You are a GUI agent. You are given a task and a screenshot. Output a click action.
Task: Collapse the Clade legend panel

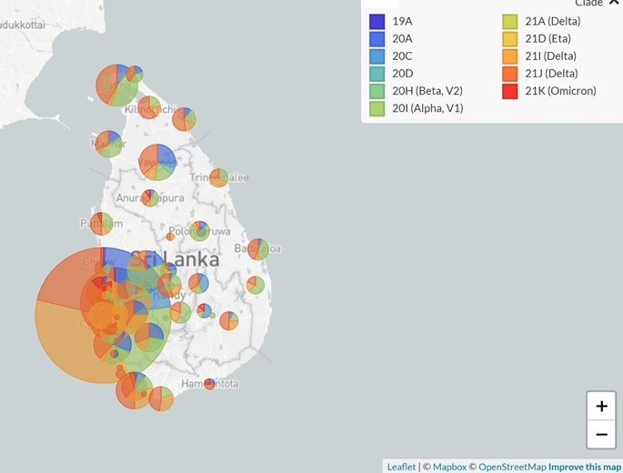[x=614, y=3]
